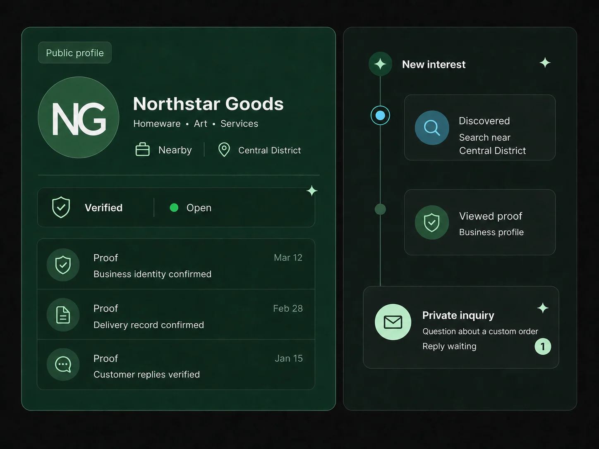Screen dimensions: 599x449
Task: Click the New interest heading
Action: point(434,64)
